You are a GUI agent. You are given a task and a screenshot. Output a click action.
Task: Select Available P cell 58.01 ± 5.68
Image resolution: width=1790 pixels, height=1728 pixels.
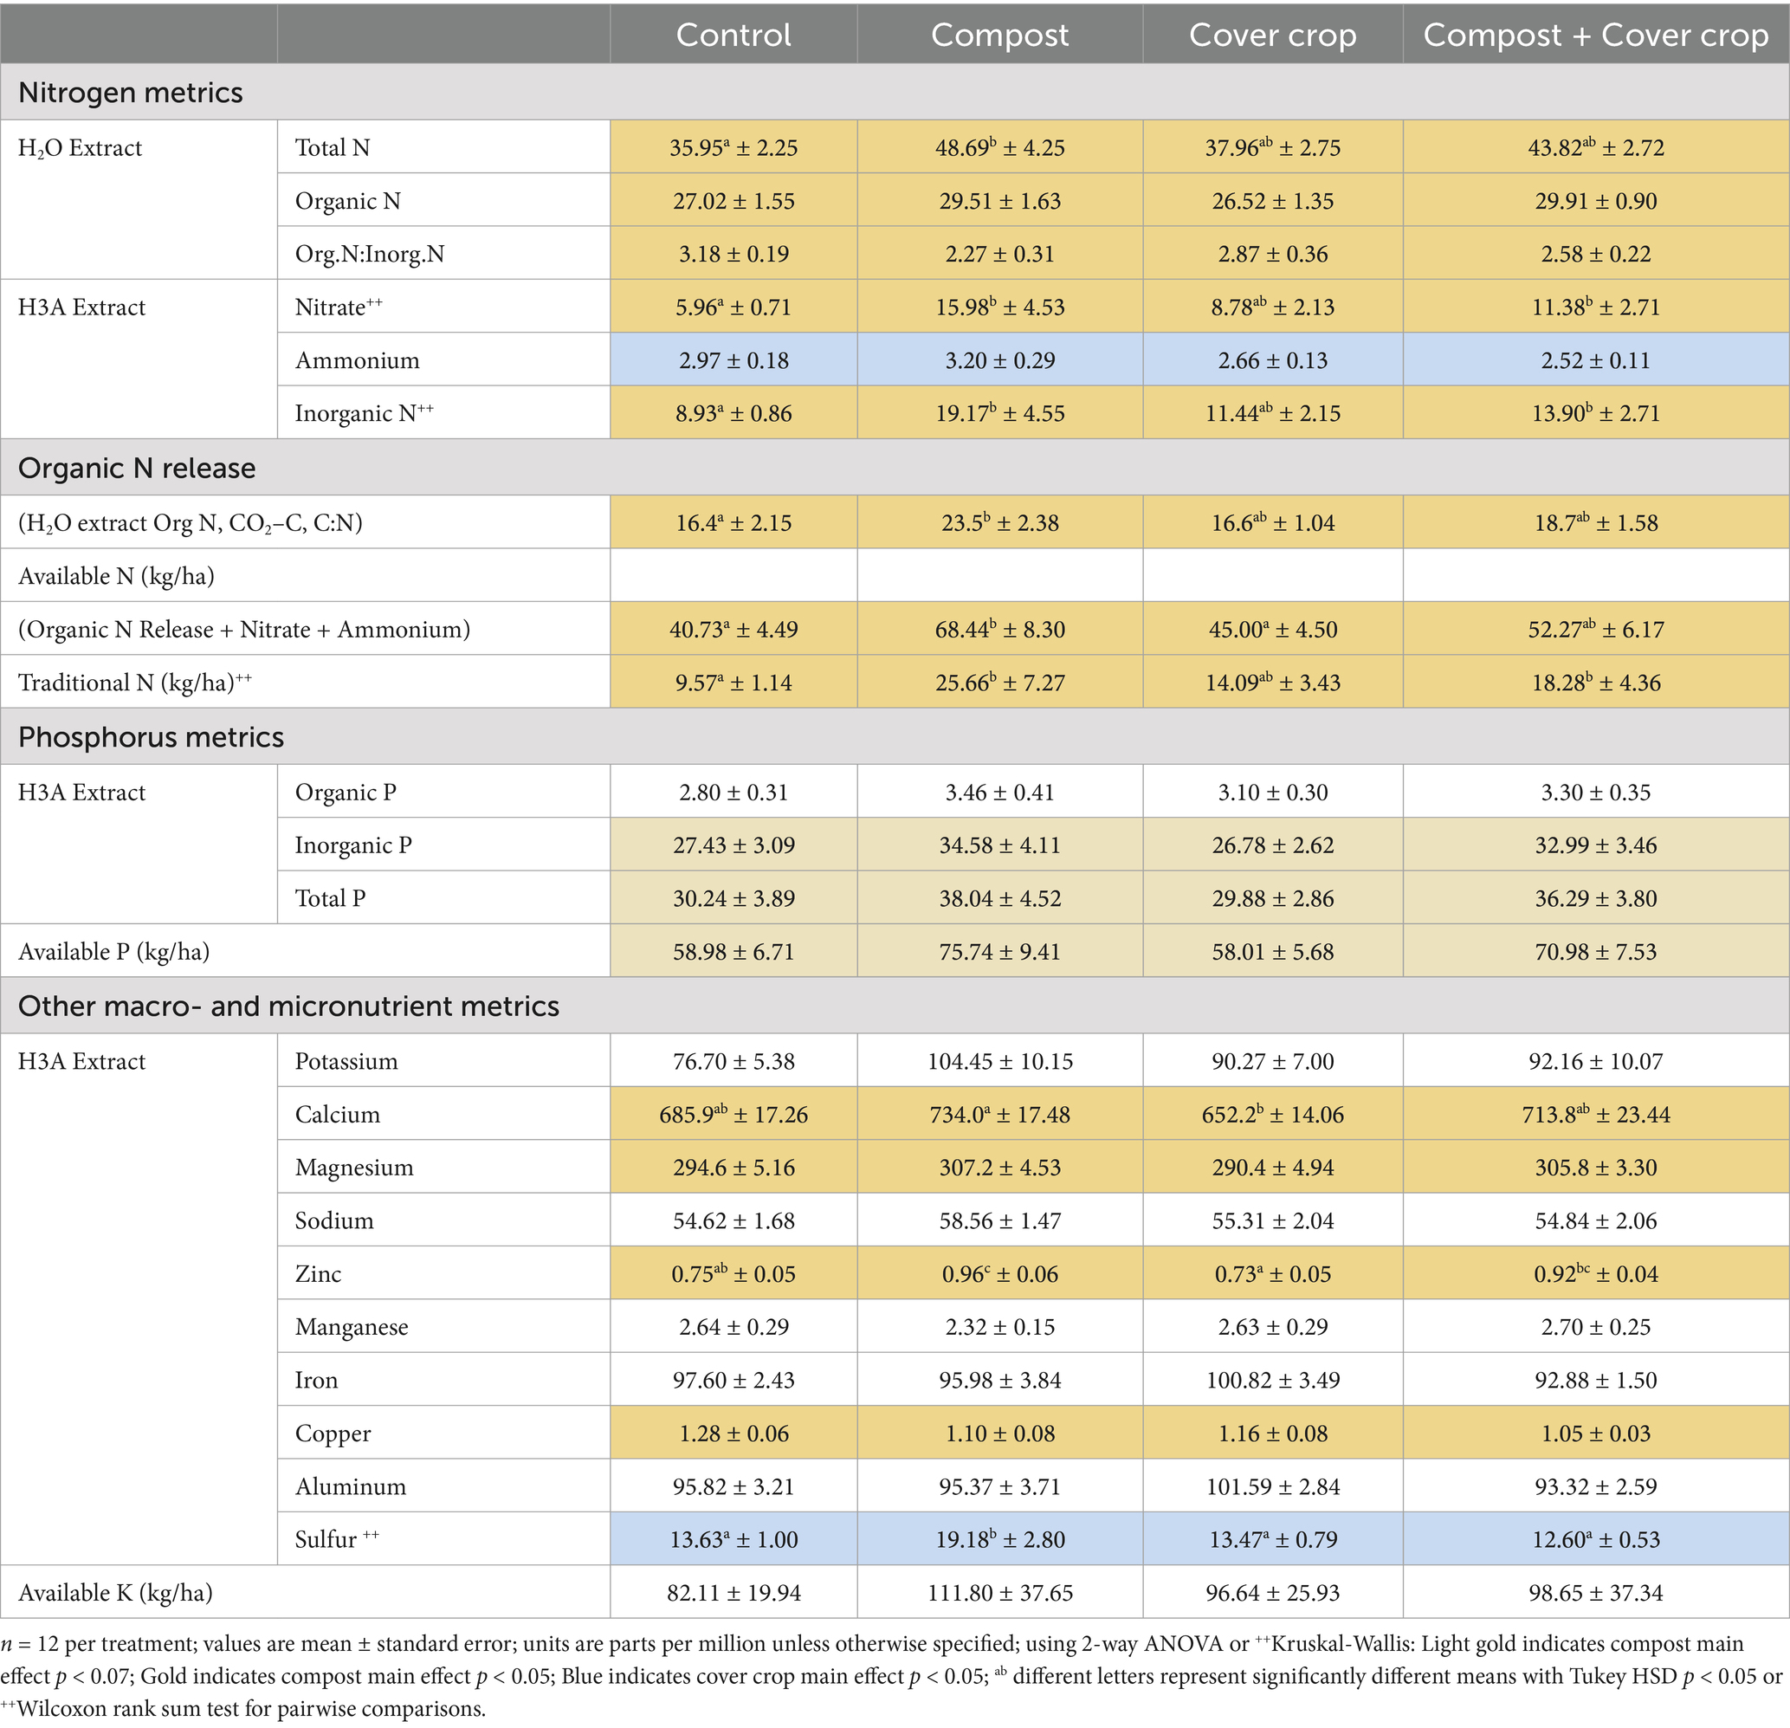pos(1272,952)
